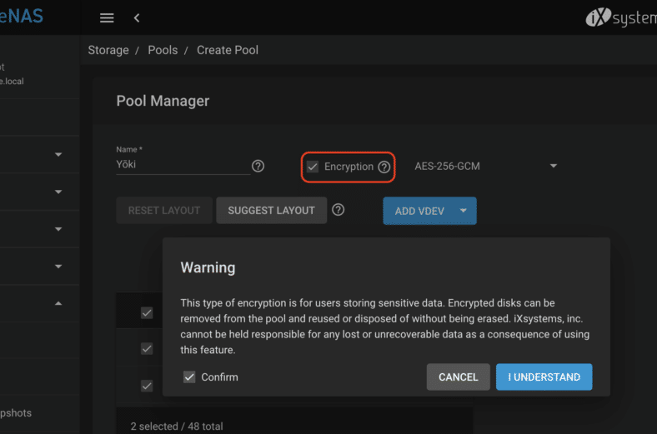Screen dimensions: 657x434
Task: Open the AES-256-GCM cipher dropdown
Action: pos(485,167)
